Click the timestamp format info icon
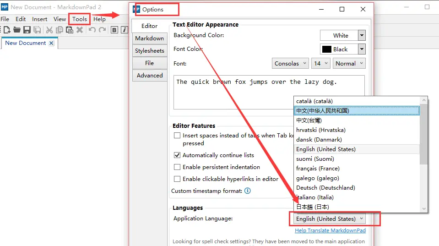This screenshot has height=246, width=439. tap(248, 191)
